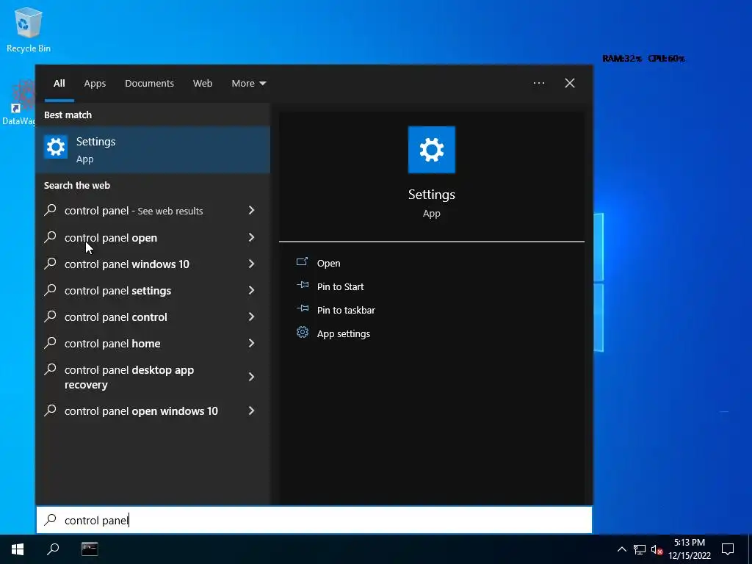Click the Settings gear icon in best match
The image size is (752, 564).
pyautogui.click(x=56, y=147)
